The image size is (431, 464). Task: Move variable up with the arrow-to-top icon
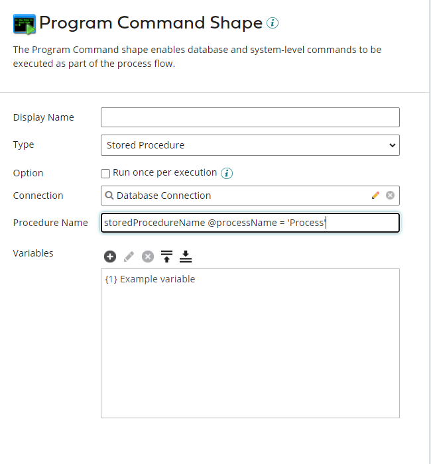[x=166, y=257]
